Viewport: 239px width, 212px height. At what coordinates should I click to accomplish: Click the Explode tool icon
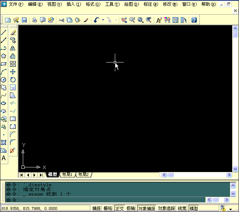pos(13,150)
